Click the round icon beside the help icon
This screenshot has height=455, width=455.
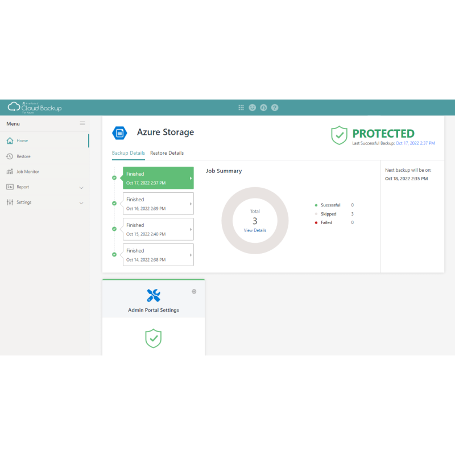pos(263,107)
